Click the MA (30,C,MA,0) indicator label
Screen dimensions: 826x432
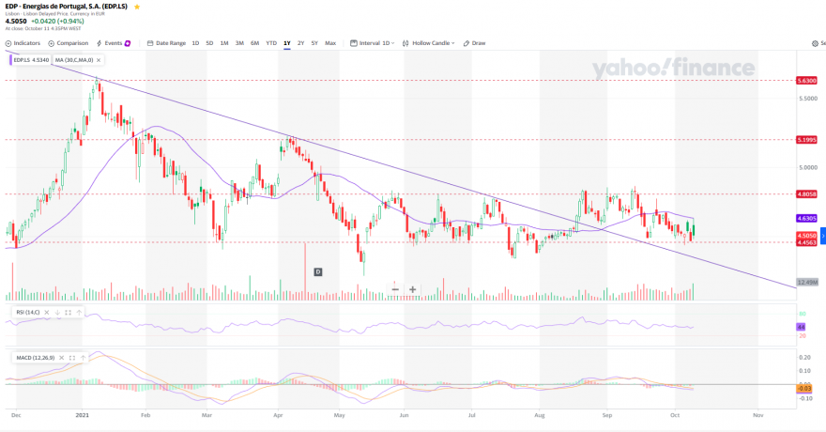74,60
